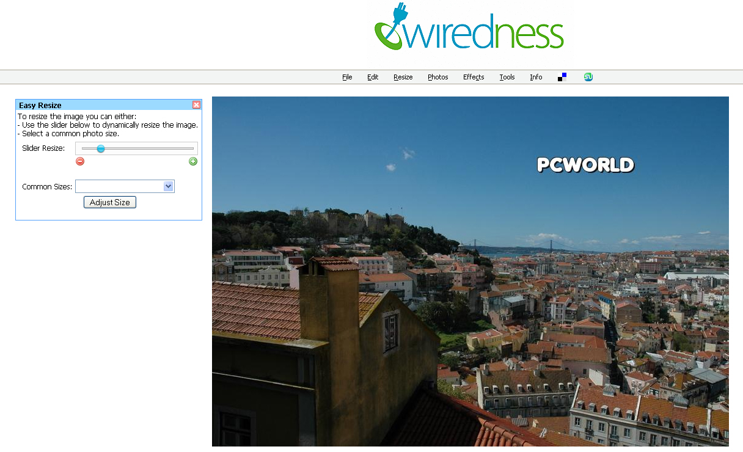The height and width of the screenshot is (452, 743).
Task: Click the Adjust Size button
Action: point(110,202)
